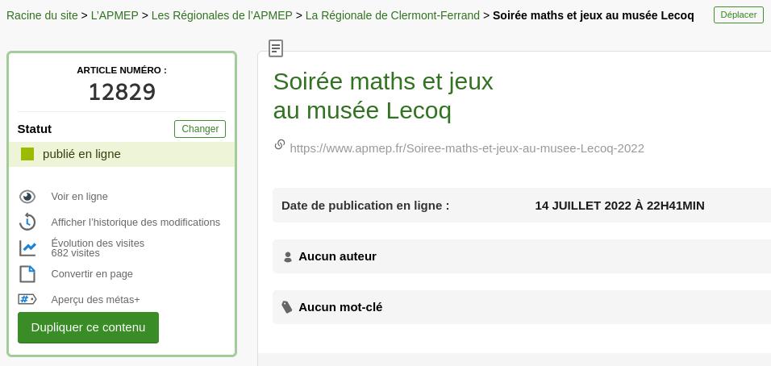Click the author person icon
The height and width of the screenshot is (366, 771).
pyautogui.click(x=288, y=257)
